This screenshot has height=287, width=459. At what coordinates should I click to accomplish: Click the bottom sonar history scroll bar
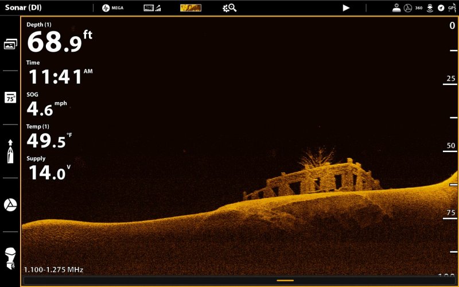pyautogui.click(x=229, y=281)
